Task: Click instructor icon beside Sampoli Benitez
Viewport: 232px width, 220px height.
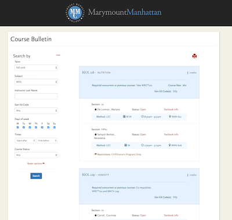Action: [x=96, y=134]
